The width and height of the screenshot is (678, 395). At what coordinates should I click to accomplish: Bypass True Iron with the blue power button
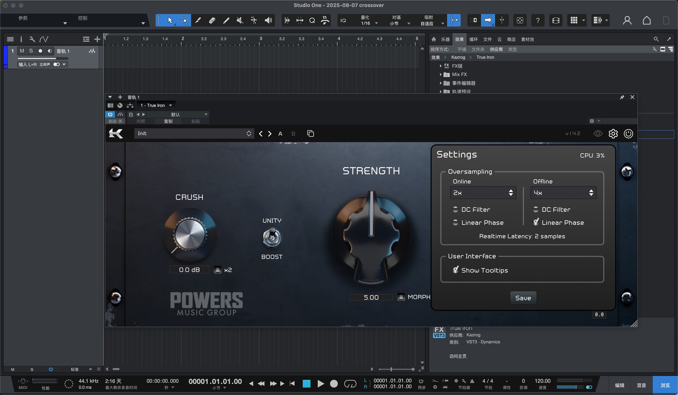coord(110,114)
